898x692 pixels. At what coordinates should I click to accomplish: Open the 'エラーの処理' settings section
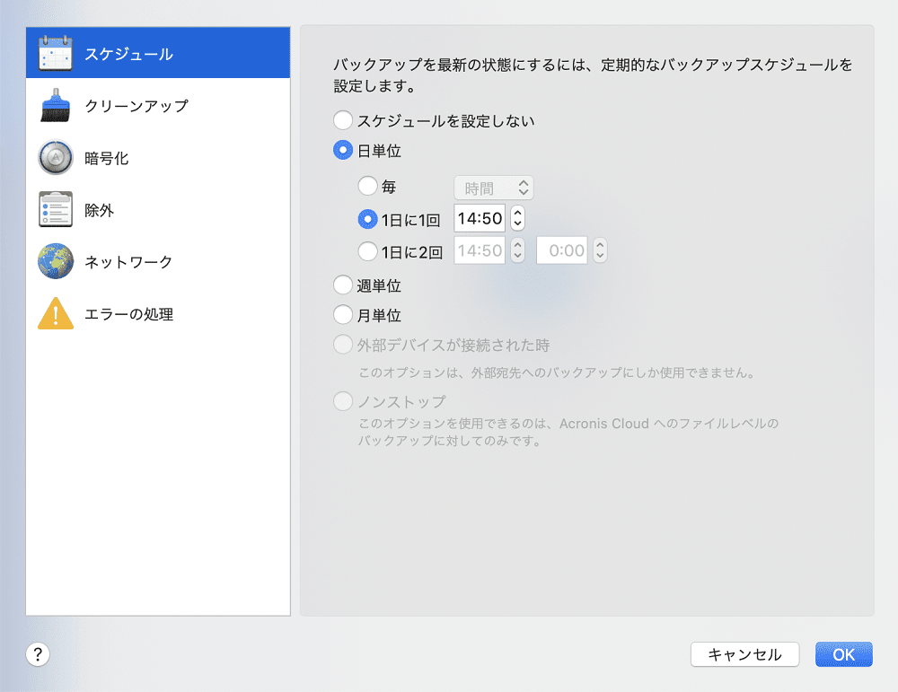coord(128,314)
